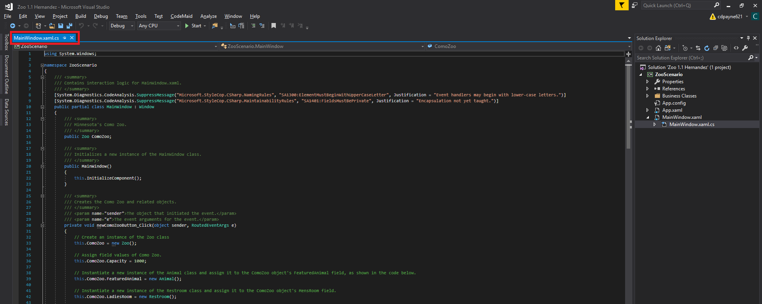Click the Open File folder icon
Image resolution: width=762 pixels, height=304 pixels.
[x=52, y=26]
